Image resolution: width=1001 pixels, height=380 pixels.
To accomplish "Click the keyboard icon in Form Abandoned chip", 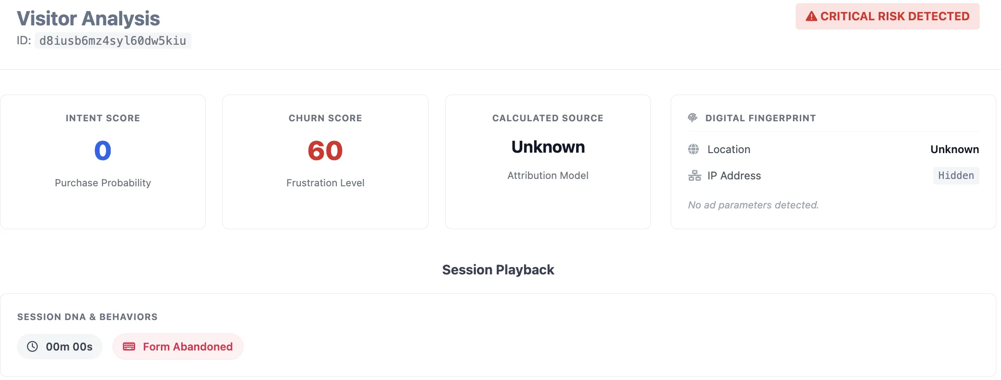I will click(129, 347).
